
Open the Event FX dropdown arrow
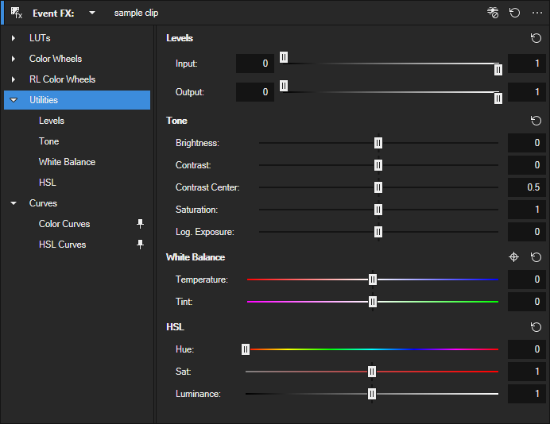[x=92, y=13]
